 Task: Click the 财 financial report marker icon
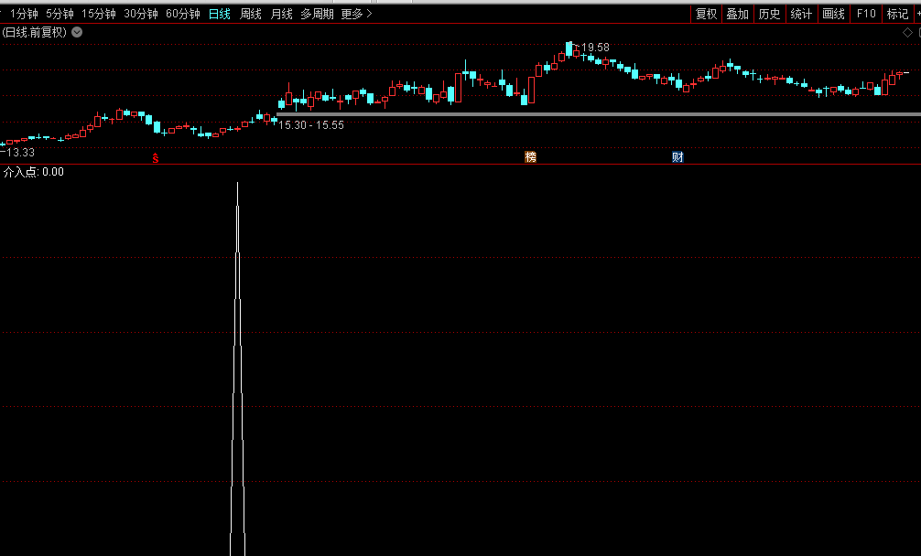pos(677,157)
